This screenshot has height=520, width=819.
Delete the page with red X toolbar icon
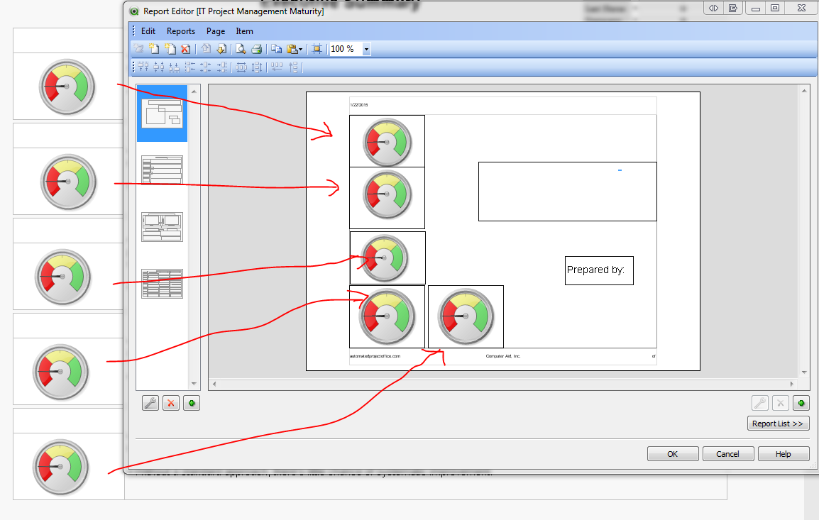coord(185,49)
